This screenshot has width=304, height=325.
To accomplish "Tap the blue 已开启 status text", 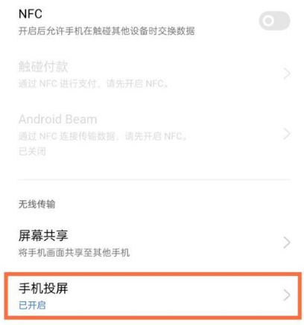I will (32, 305).
